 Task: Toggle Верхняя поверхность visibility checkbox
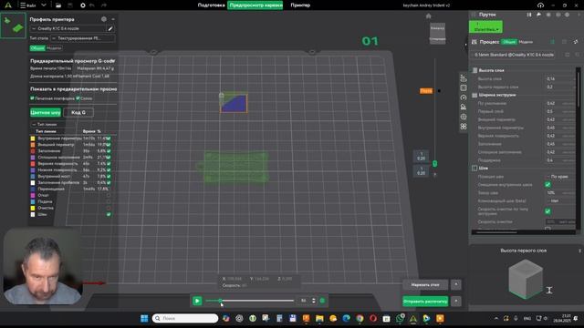109,164
